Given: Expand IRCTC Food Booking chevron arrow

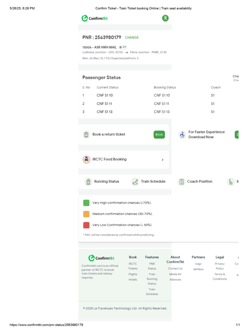Looking at the screenshot, I should 163,160.
